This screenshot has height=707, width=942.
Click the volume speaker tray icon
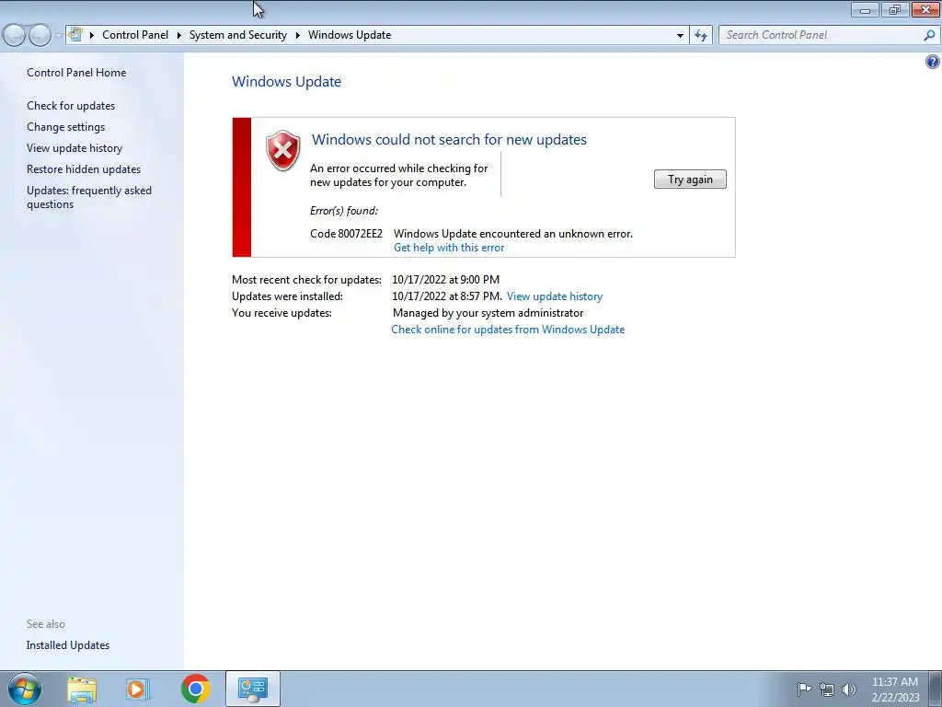[x=849, y=690]
